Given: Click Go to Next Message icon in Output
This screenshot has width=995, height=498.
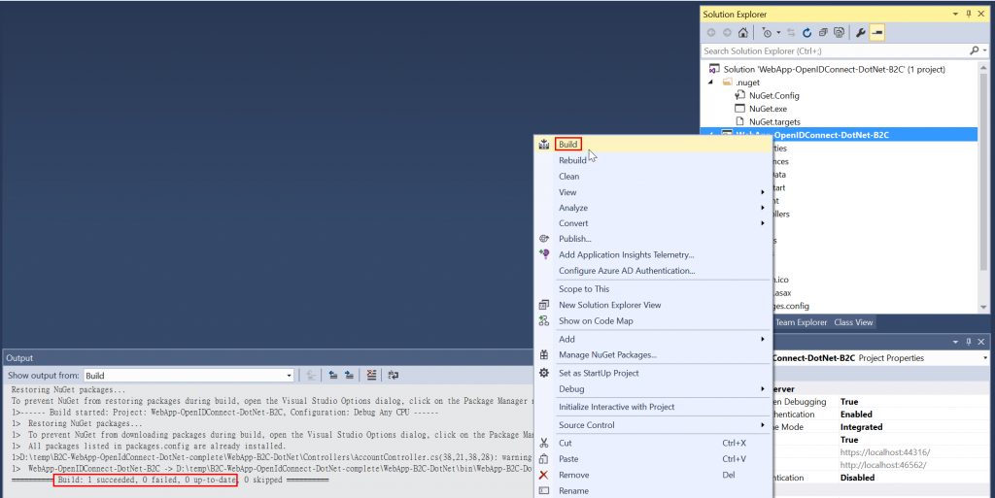Looking at the screenshot, I should coord(349,375).
